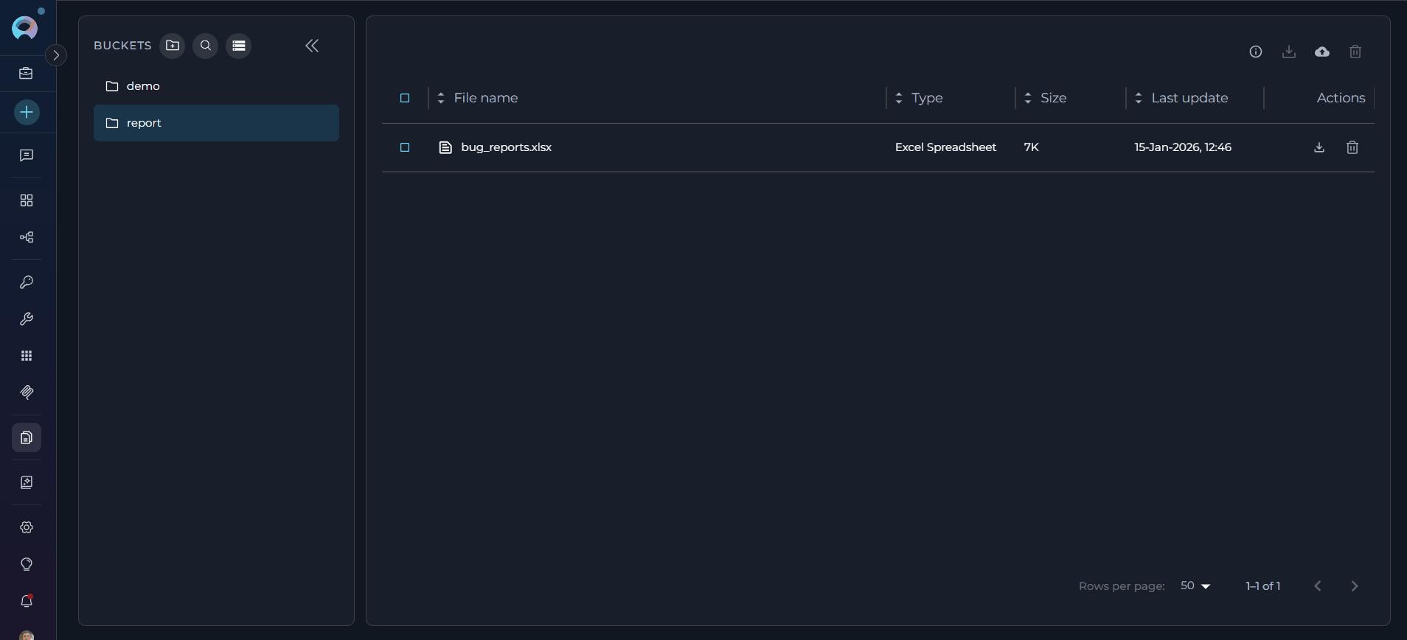Delete bug_reports.xlsx using its row trash icon

click(1352, 147)
